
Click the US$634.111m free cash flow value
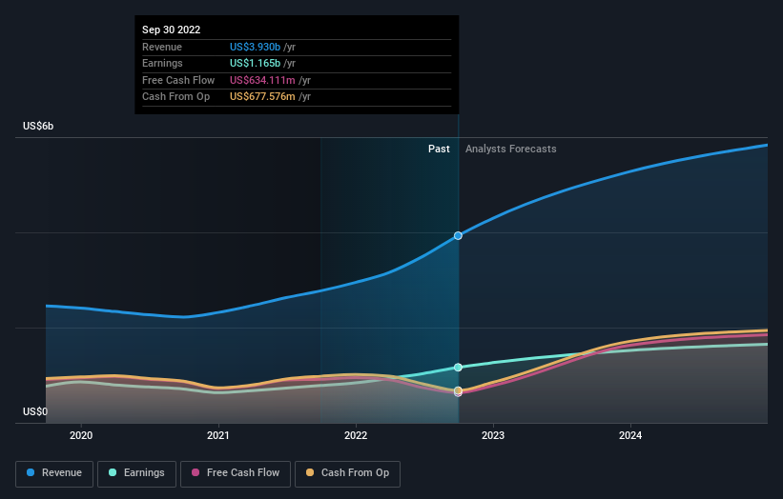(x=262, y=80)
